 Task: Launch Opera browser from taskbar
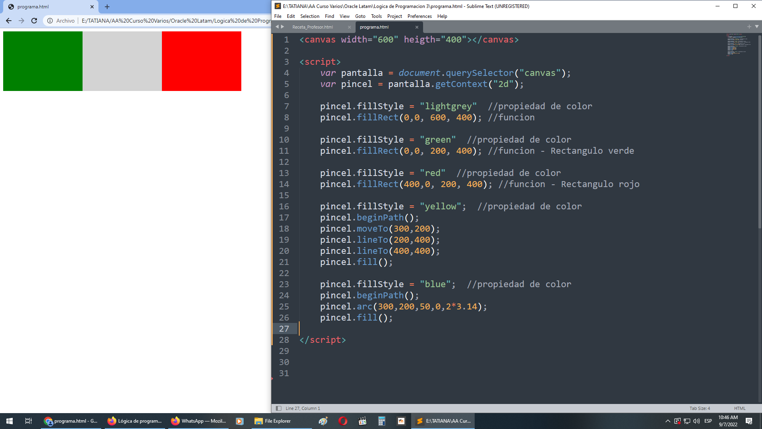(x=343, y=421)
